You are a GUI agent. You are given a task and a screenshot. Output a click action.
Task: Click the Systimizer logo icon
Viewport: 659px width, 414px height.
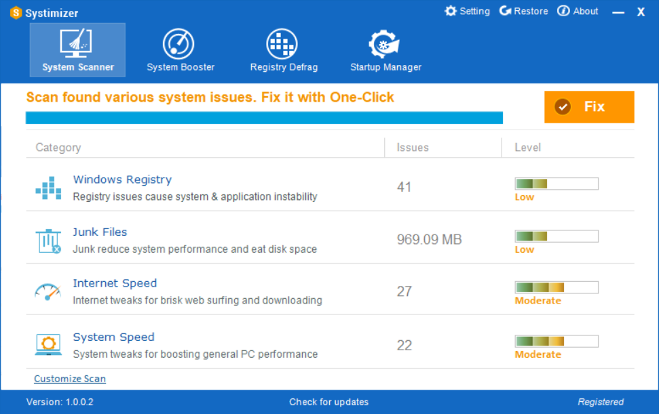16,13
